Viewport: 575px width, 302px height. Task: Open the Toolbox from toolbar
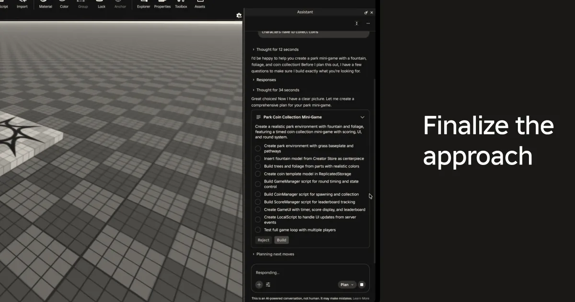point(181,5)
